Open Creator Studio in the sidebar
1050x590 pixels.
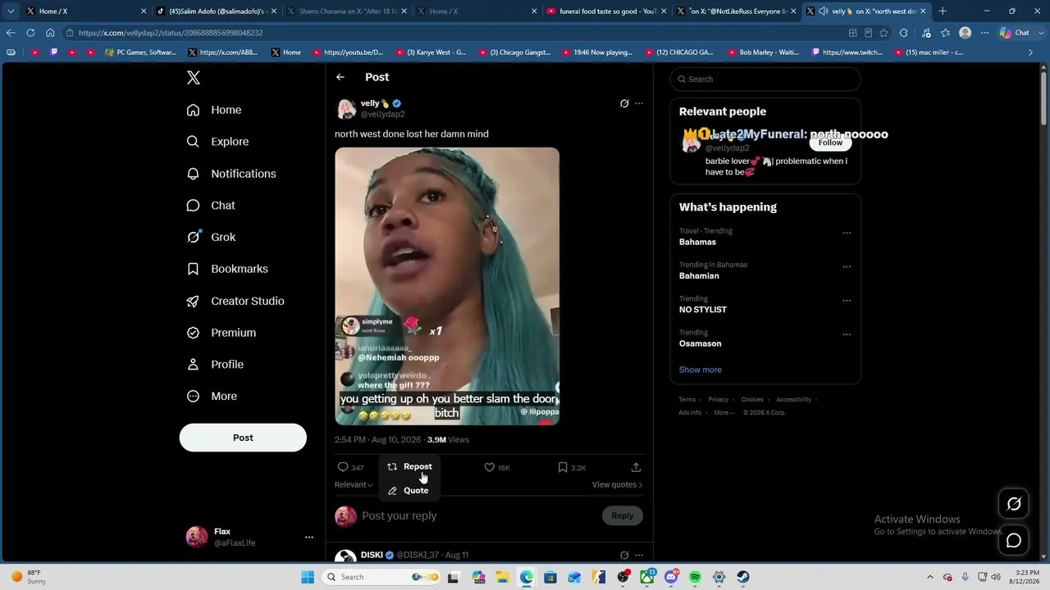click(x=235, y=301)
